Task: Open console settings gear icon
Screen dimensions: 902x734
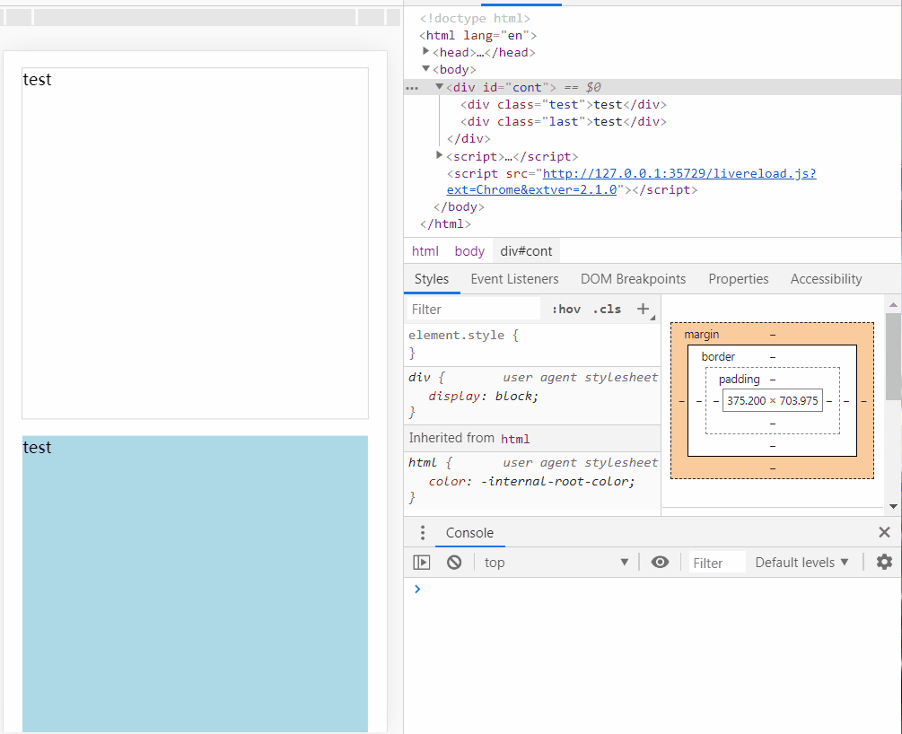Action: click(884, 562)
